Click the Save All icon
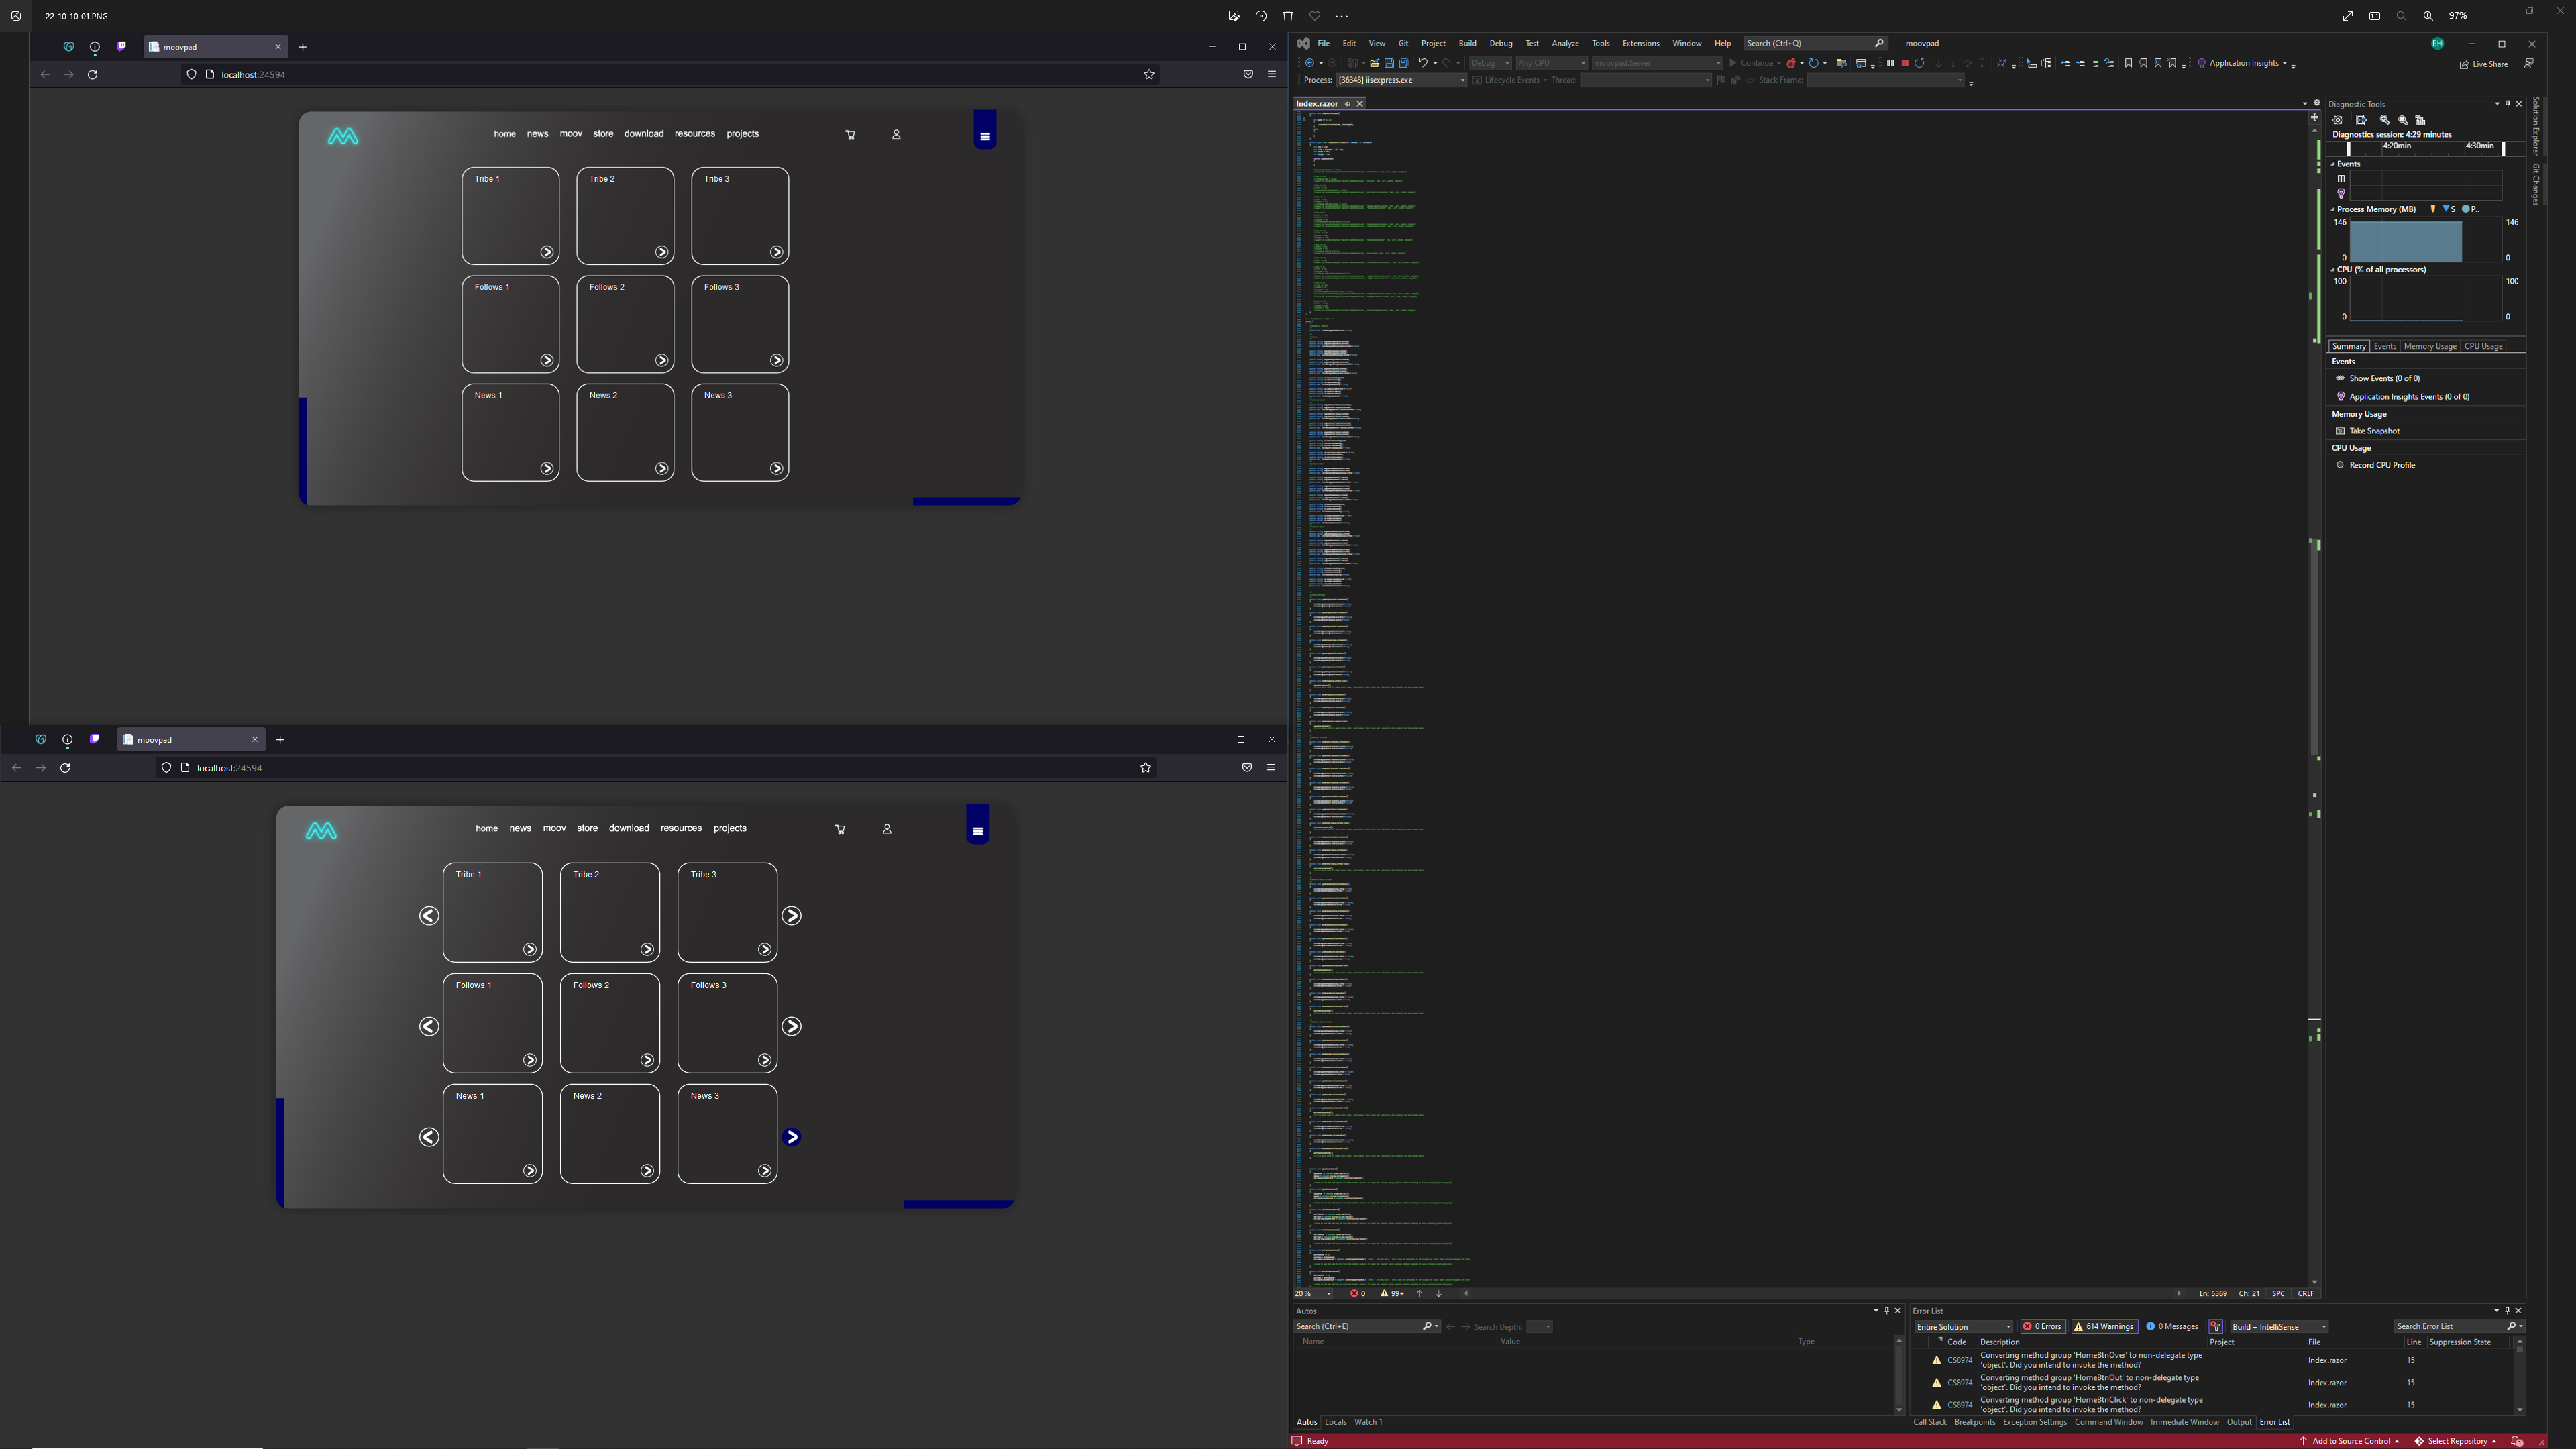 [x=1403, y=63]
